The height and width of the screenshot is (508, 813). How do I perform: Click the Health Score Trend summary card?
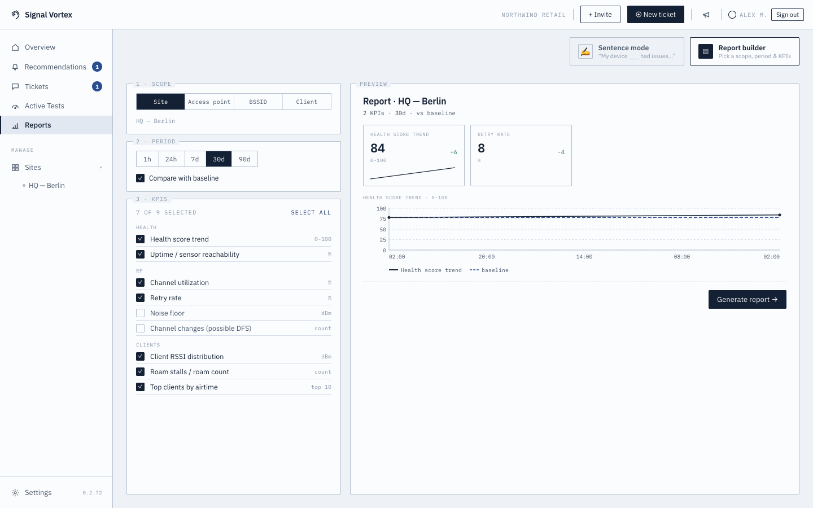pyautogui.click(x=414, y=155)
